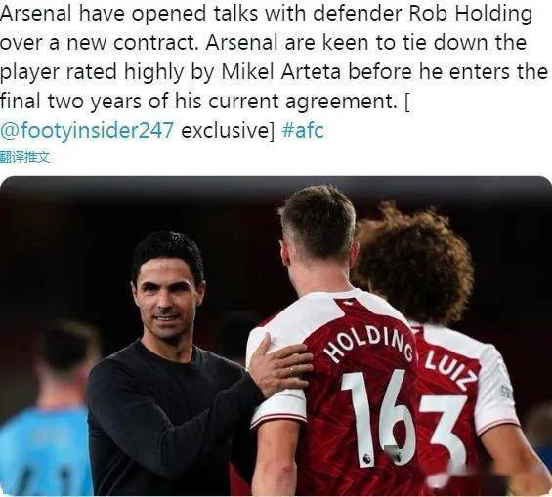Click the curly hair of the right player

pos(415,262)
